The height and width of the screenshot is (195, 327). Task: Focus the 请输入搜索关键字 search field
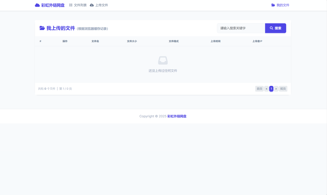[241, 28]
